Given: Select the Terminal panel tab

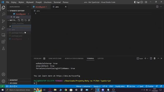Looking at the screenshot, I should click(x=90, y=59).
